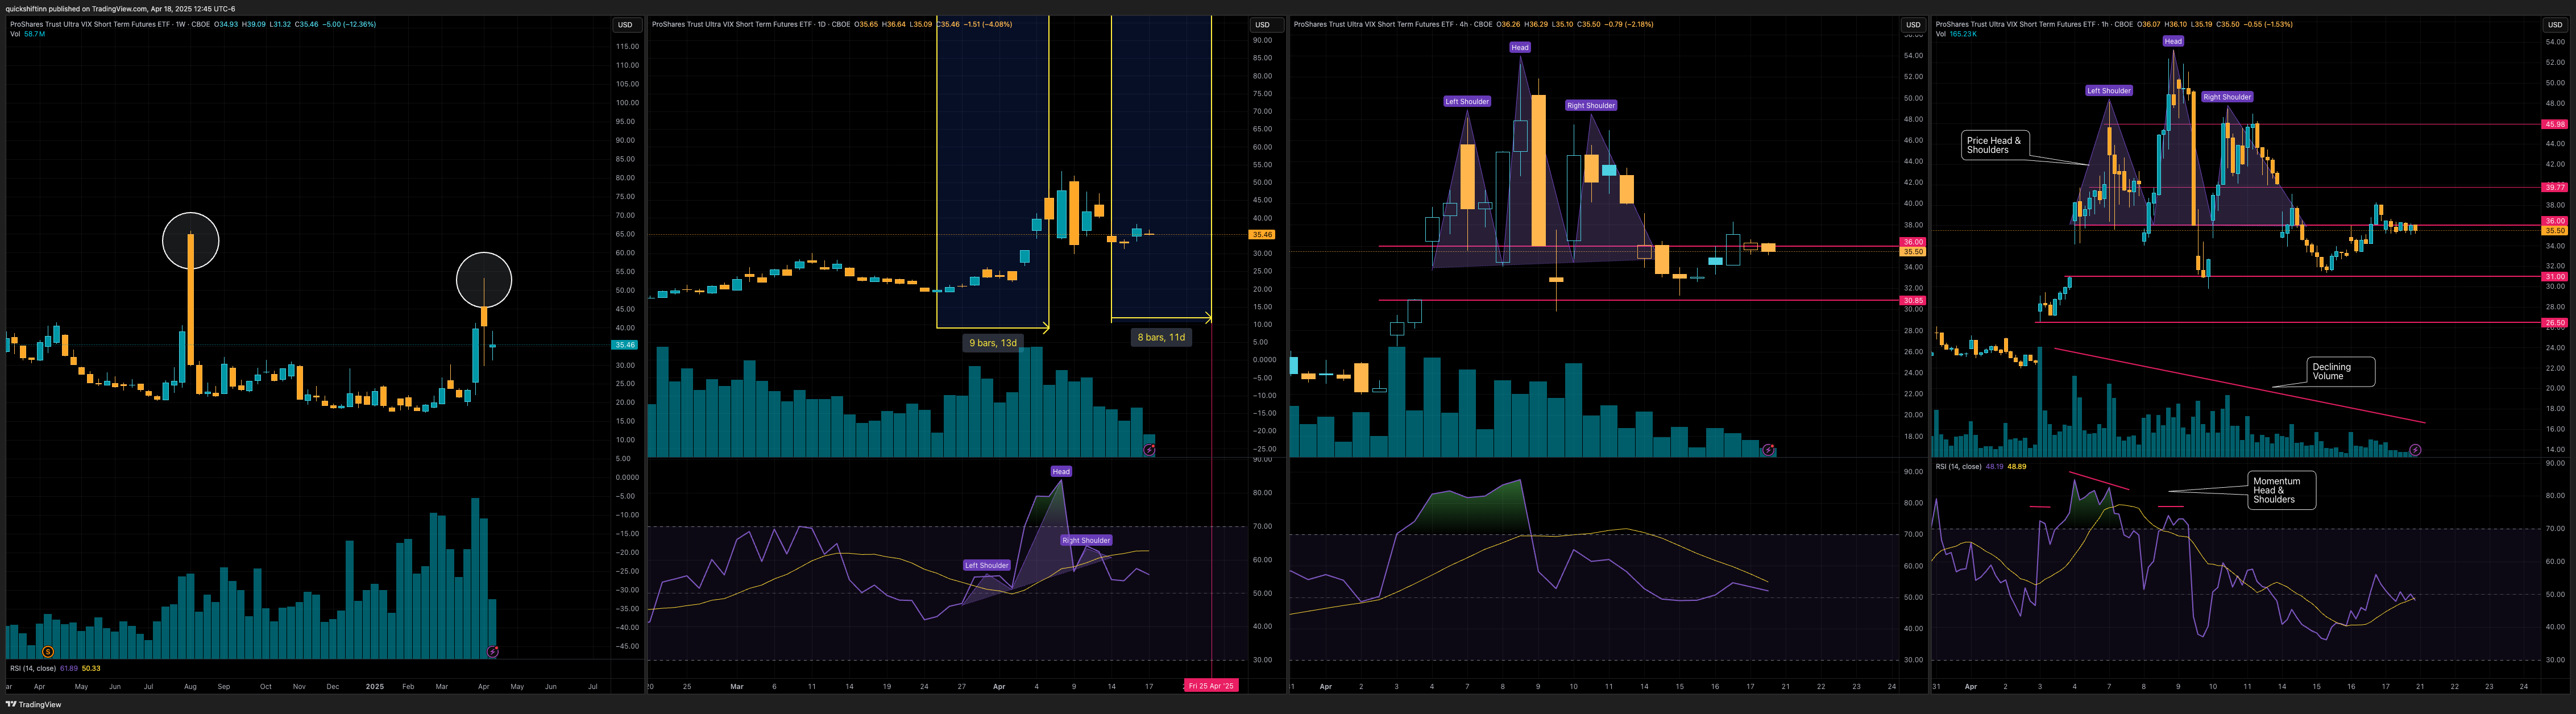Select the Head label on the 4h price chart
2576x714 pixels.
point(1520,47)
